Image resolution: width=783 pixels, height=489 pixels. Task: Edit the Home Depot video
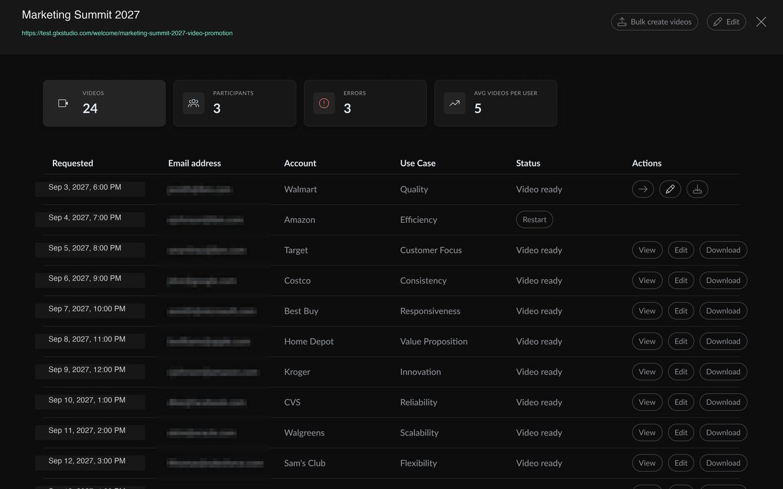coord(681,341)
